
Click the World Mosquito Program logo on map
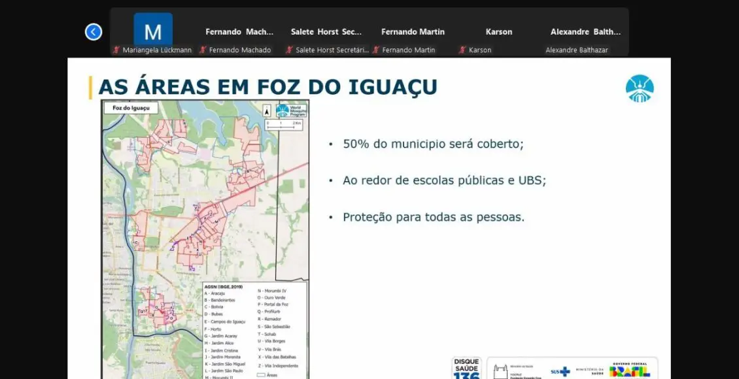point(290,110)
